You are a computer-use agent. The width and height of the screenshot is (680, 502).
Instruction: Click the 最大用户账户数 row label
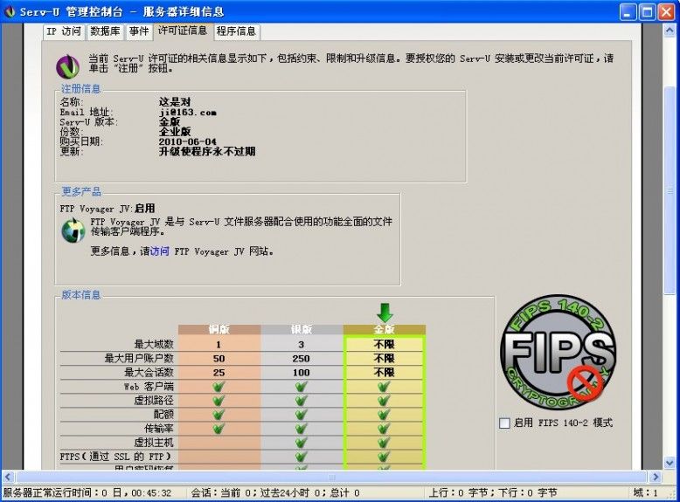tap(139, 358)
